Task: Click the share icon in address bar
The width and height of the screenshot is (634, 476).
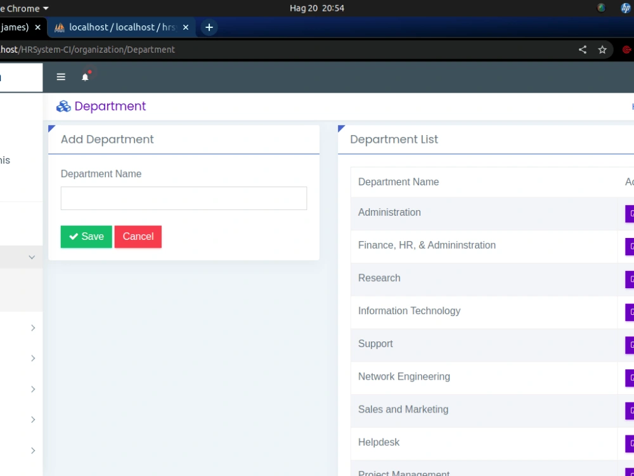Action: coord(582,50)
